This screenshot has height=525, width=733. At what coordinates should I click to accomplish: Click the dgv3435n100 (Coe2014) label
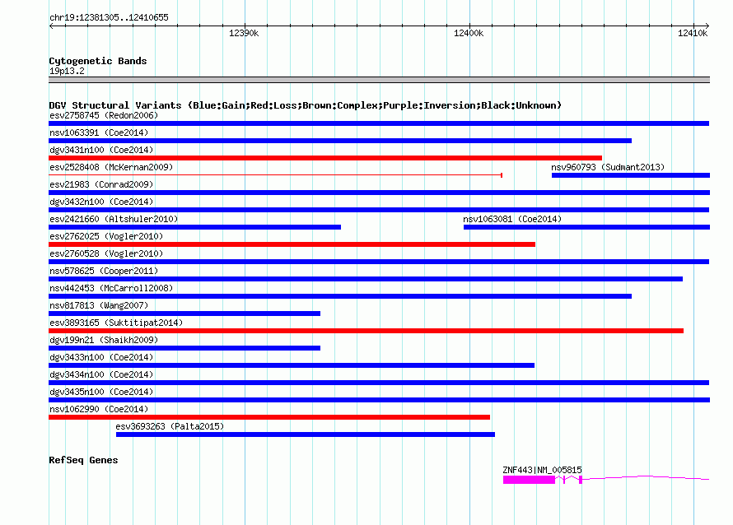pos(101,392)
